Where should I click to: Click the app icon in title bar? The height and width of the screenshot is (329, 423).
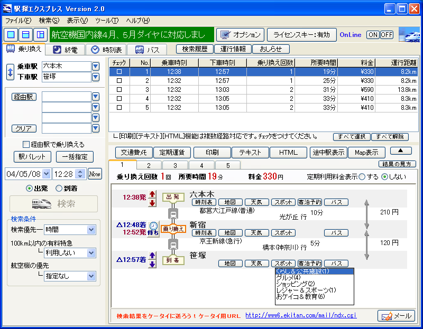[7, 8]
